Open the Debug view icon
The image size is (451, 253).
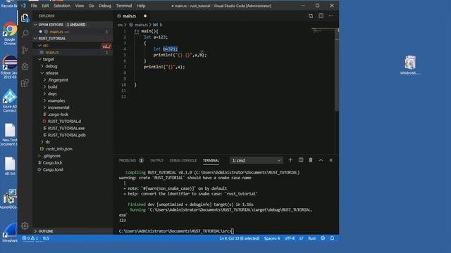(25, 67)
